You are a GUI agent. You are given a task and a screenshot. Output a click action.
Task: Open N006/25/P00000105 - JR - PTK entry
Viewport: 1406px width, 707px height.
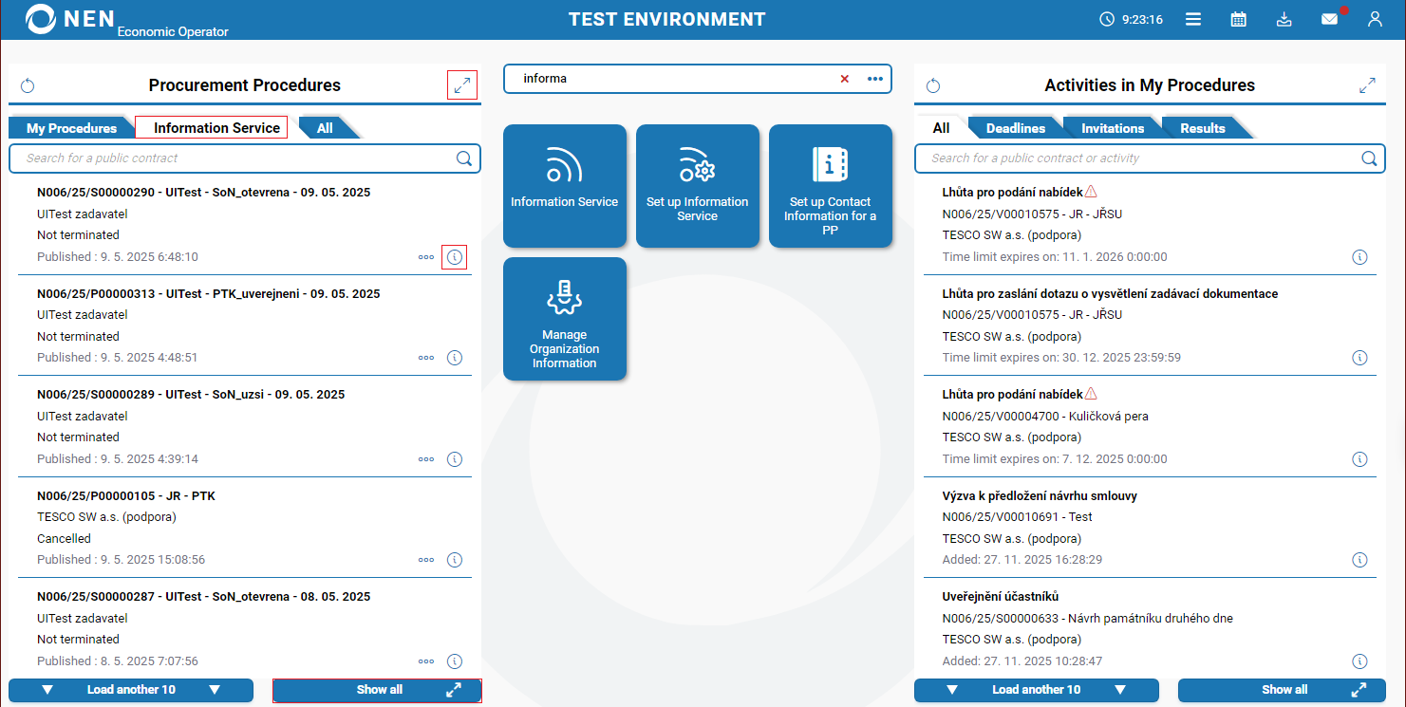pos(126,496)
